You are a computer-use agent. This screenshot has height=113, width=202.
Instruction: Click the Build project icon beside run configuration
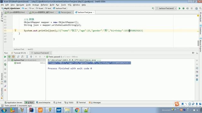coord(153,8)
